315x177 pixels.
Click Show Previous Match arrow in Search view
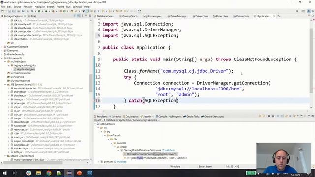coord(264,116)
